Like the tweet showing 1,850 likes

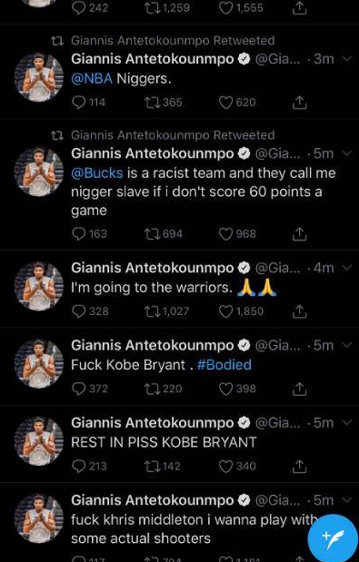[225, 311]
